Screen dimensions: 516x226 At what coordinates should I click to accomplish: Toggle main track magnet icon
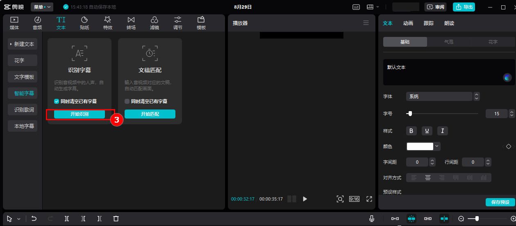click(x=395, y=219)
